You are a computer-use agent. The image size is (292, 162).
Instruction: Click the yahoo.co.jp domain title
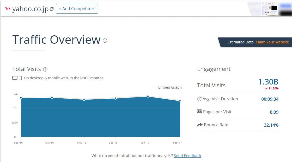(x=30, y=9)
